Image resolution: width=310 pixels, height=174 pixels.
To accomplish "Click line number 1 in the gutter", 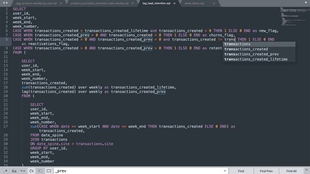I will [7, 9].
